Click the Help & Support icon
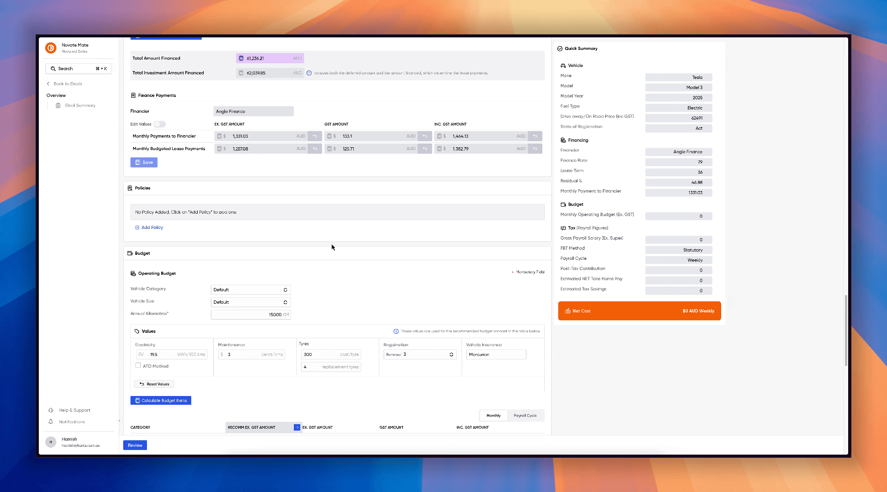The image size is (887, 492). (x=51, y=410)
